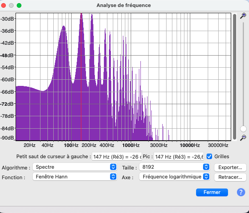Click the Fermer button
Image resolution: width=249 pixels, height=213 pixels.
click(212, 192)
